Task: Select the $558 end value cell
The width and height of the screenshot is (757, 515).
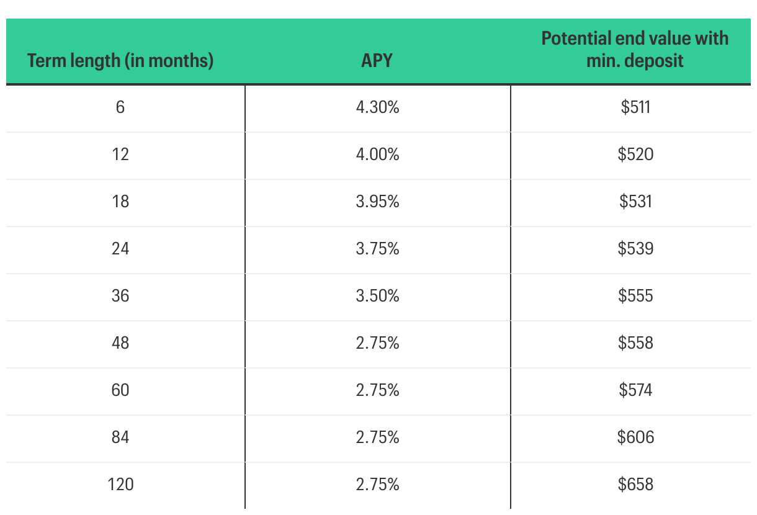Action: [635, 343]
